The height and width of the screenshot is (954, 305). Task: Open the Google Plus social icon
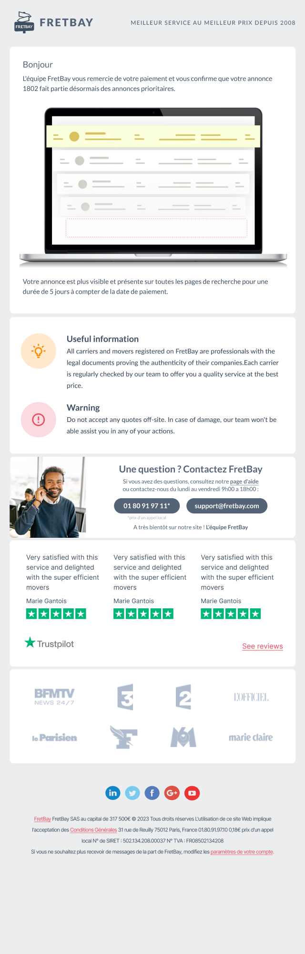(x=172, y=793)
